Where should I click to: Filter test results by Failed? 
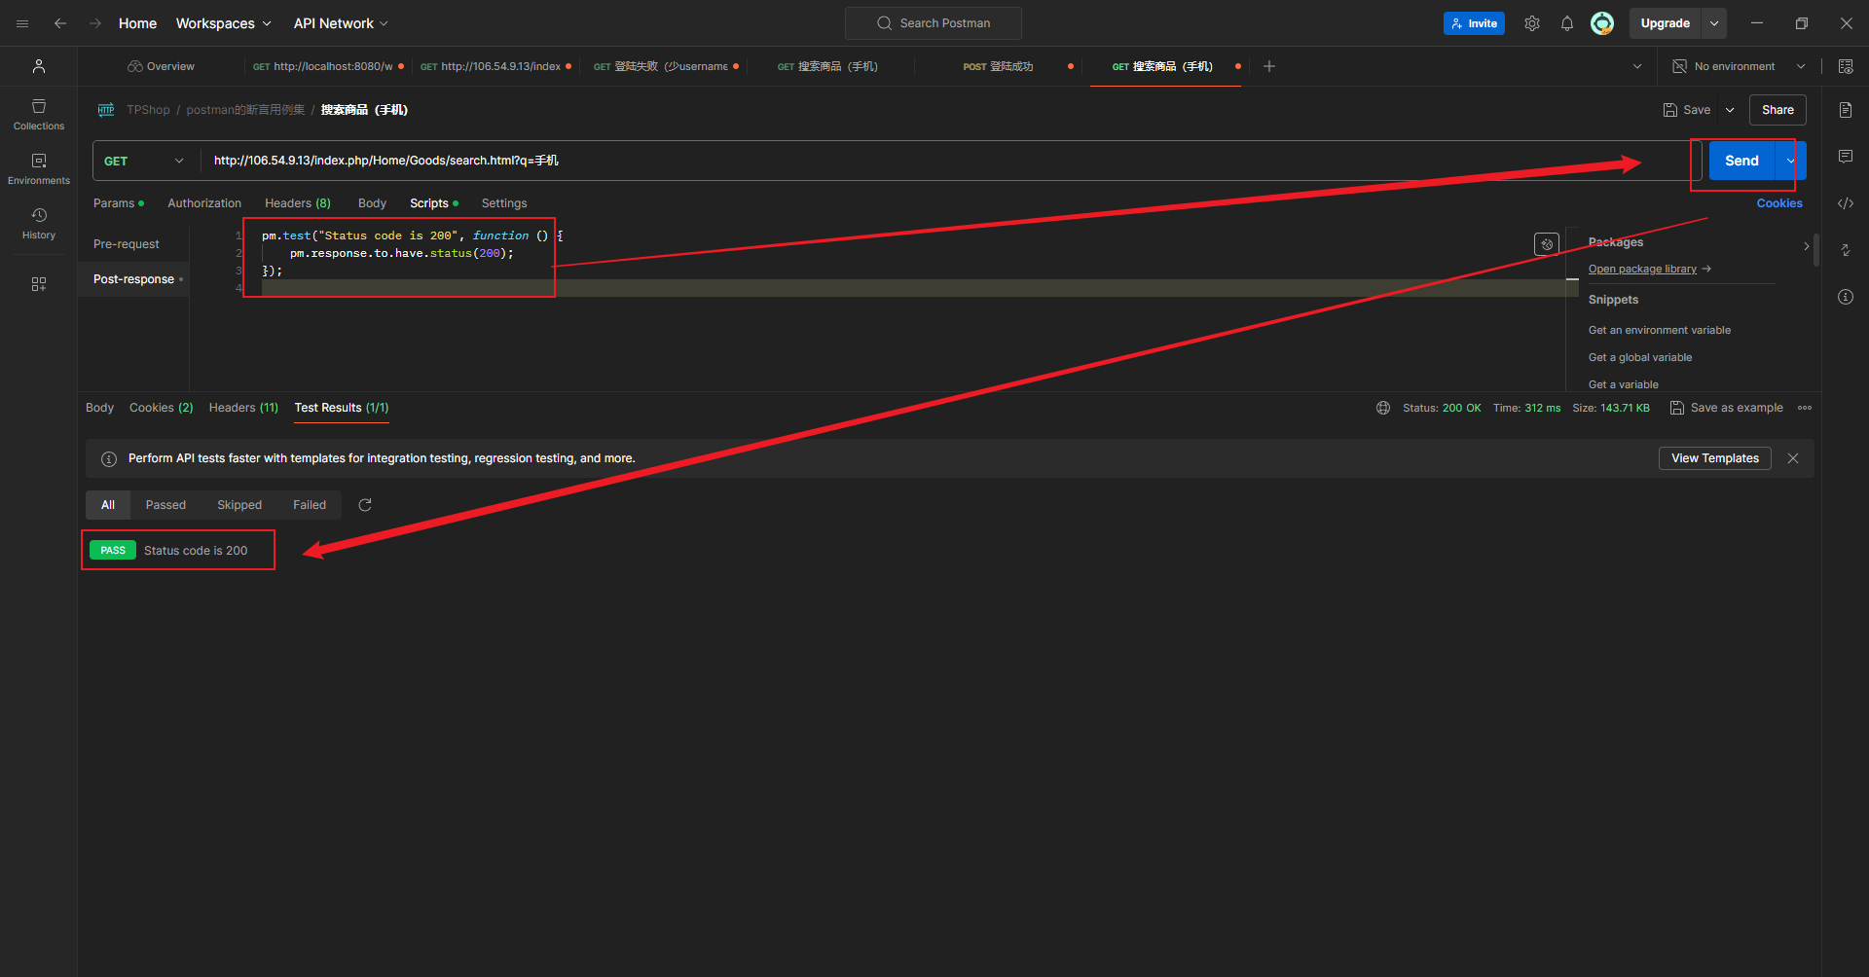tap(310, 505)
